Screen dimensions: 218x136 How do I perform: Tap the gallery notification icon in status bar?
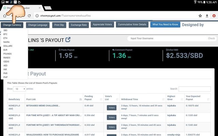click(x=3, y=2)
